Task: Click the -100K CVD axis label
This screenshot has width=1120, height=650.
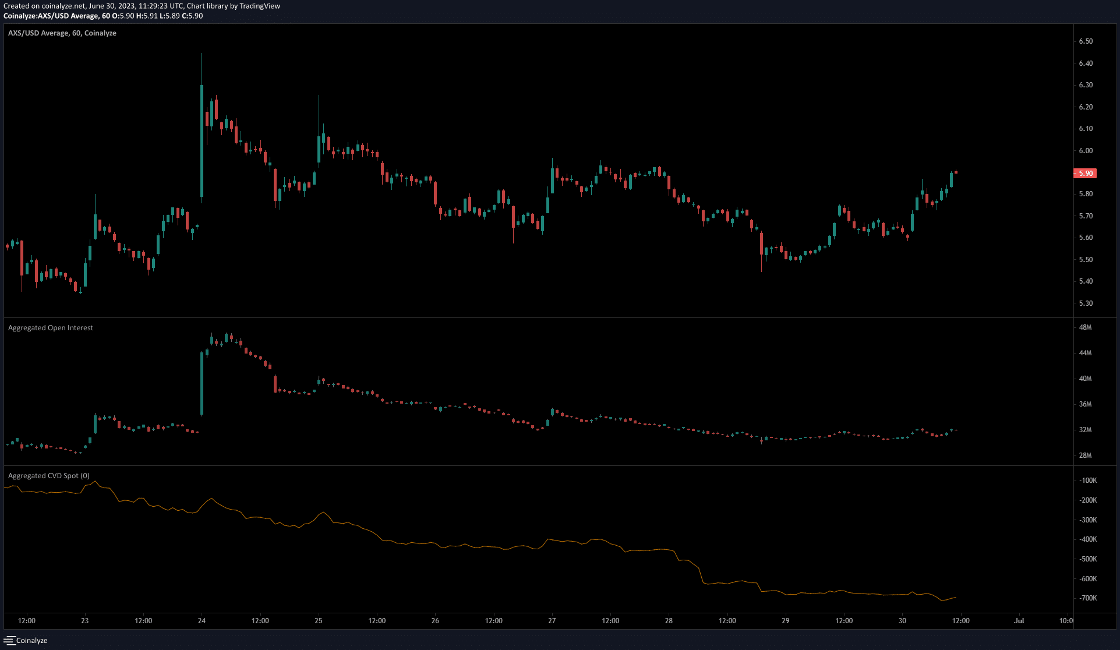Action: pyautogui.click(x=1087, y=481)
